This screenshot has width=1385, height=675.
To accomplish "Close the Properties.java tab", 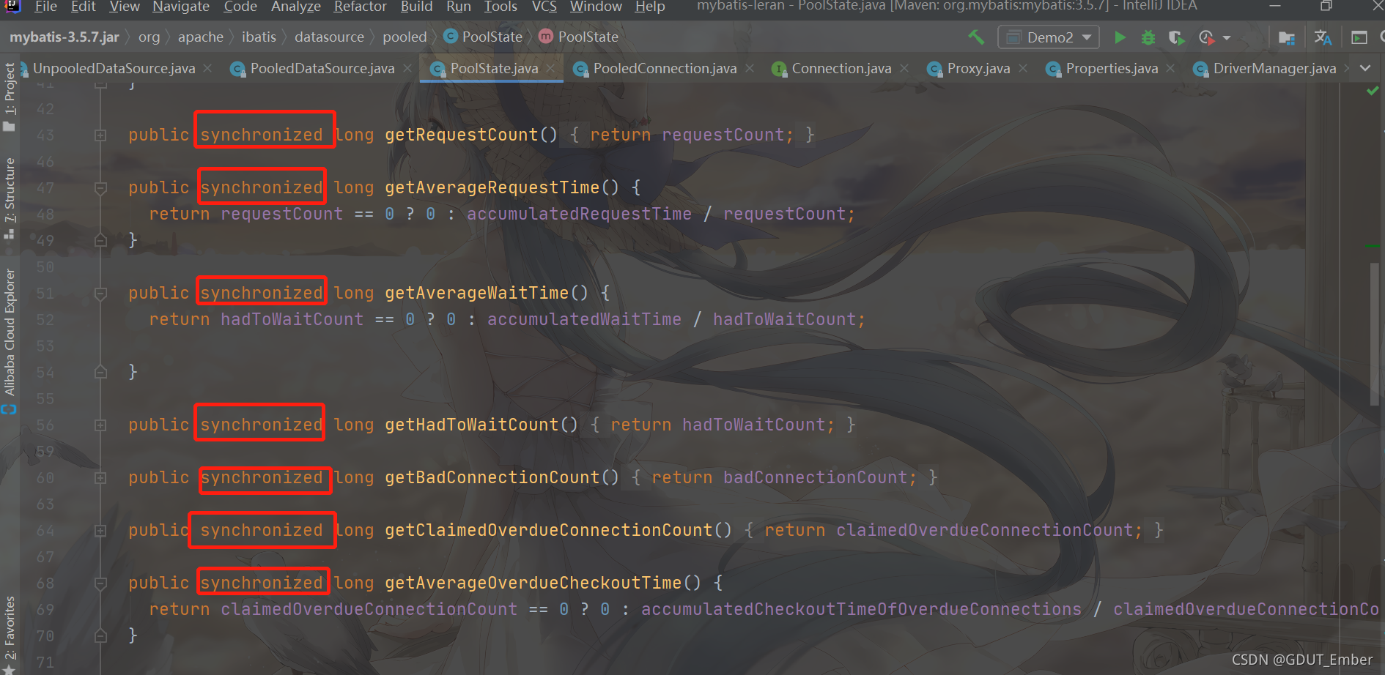I will coord(1170,68).
